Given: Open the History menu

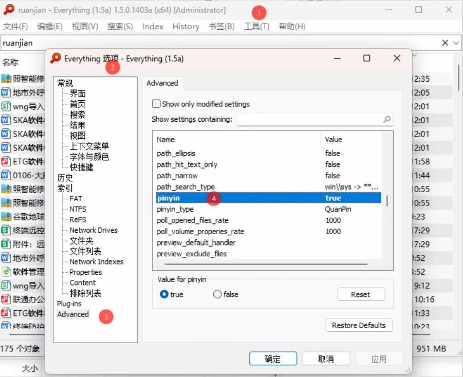Looking at the screenshot, I should point(186,27).
